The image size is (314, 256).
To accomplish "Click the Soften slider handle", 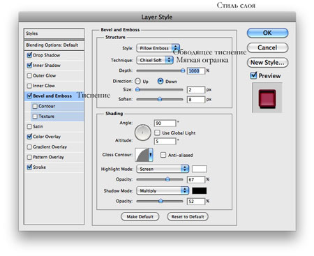I will click(160, 99).
